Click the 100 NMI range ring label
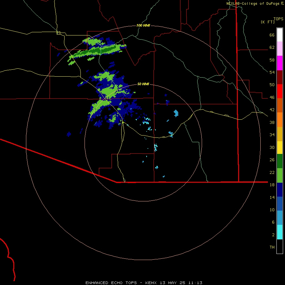This screenshot has height=285, width=285. 143,25
